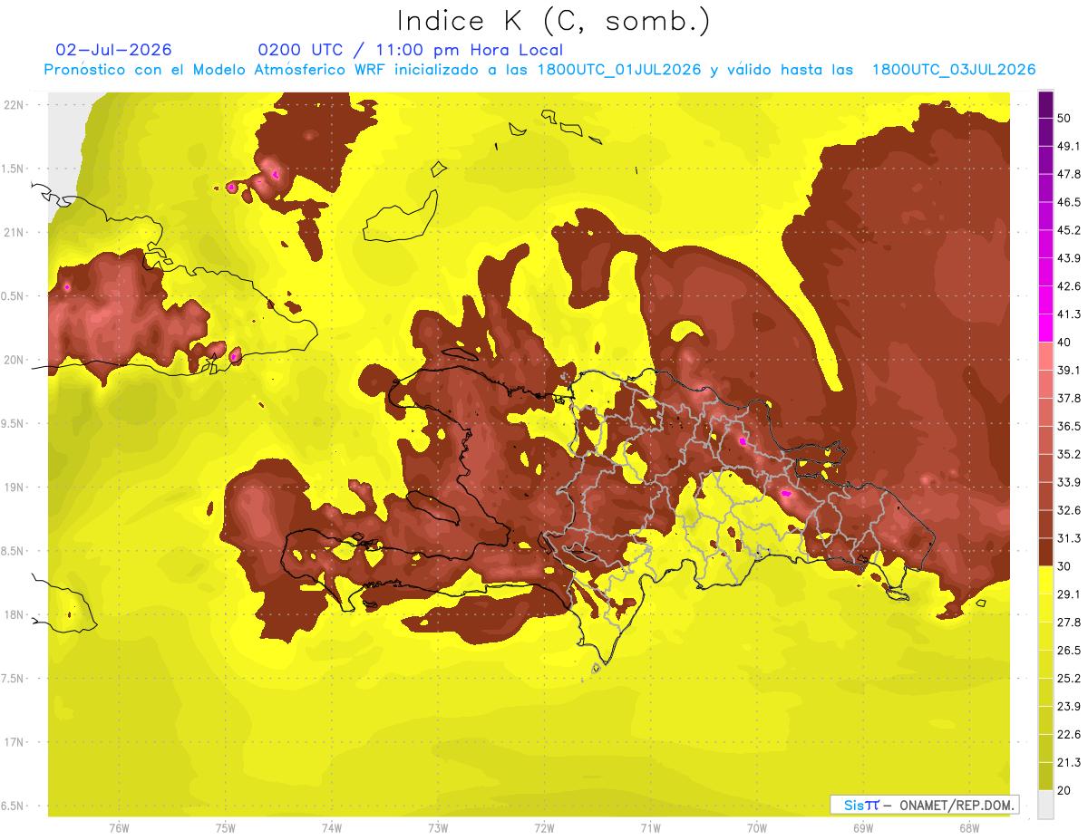This screenshot has height=840, width=1088.
Task: Click the latitude axis label "21N"
Action: click(x=15, y=232)
